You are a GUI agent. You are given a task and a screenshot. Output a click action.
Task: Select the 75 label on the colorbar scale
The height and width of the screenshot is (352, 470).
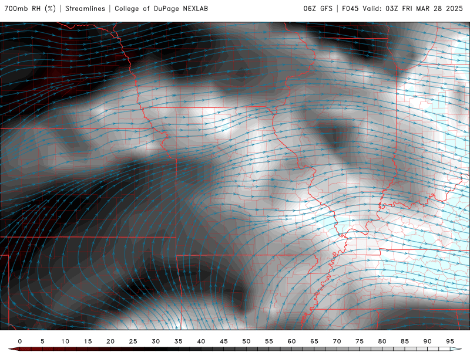[360, 341]
